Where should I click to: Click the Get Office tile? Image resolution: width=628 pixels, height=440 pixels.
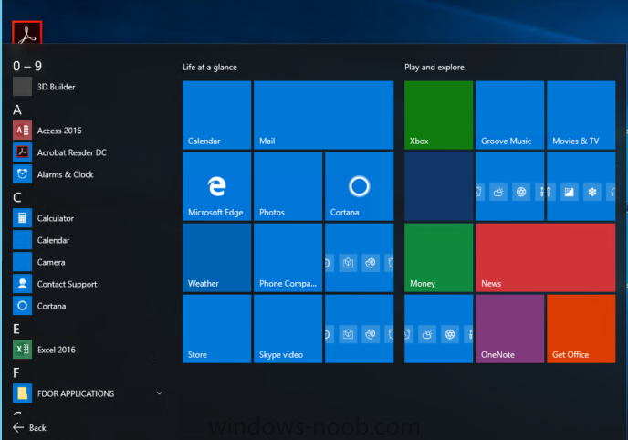click(x=581, y=329)
